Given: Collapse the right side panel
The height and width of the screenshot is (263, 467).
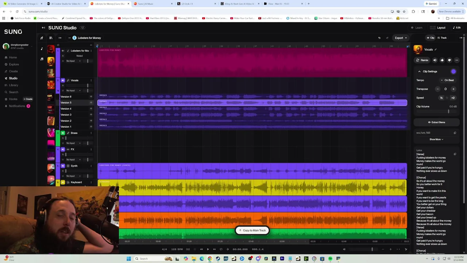Looking at the screenshot, I should (461, 38).
